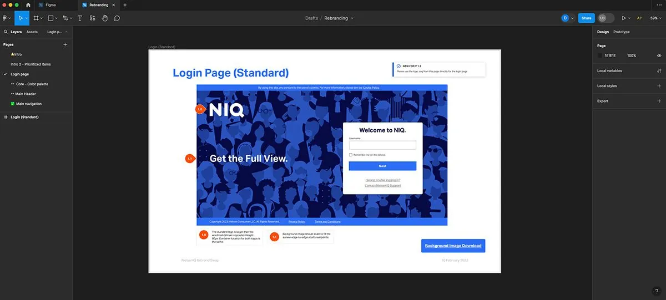This screenshot has height=300, width=666.
Task: Open Local variables settings icon
Action: [659, 71]
